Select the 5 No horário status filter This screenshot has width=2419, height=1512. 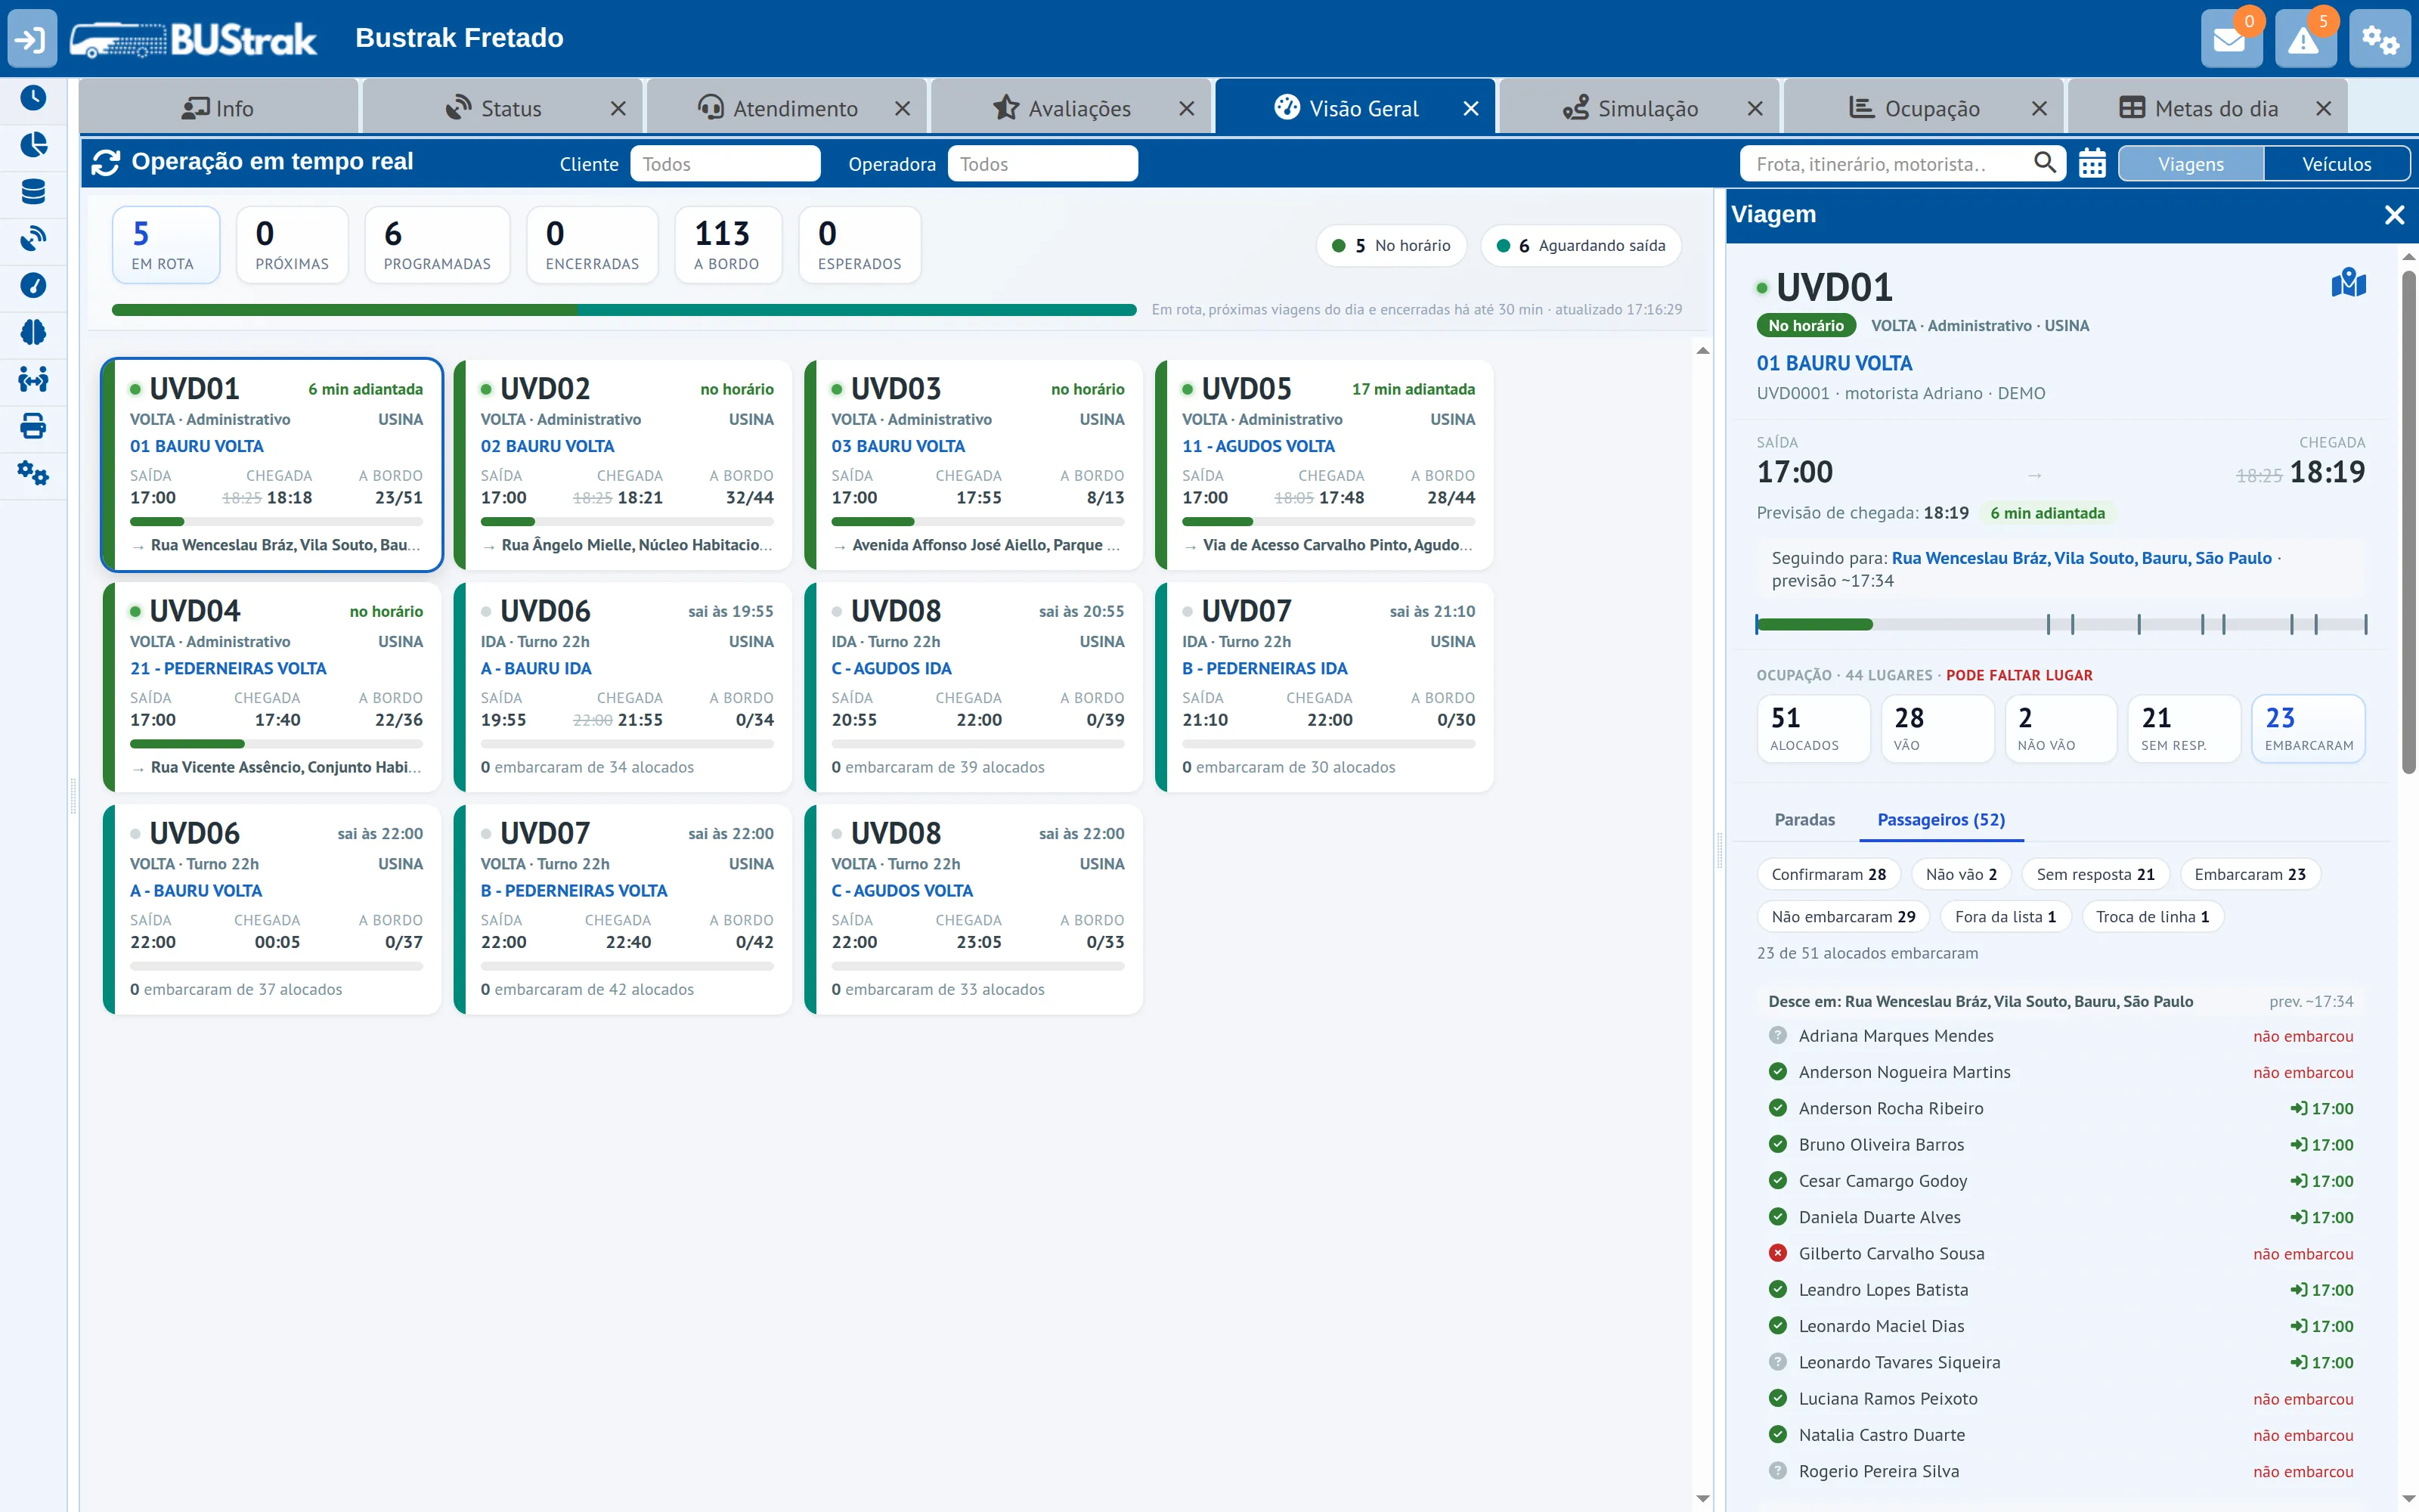(x=1390, y=246)
